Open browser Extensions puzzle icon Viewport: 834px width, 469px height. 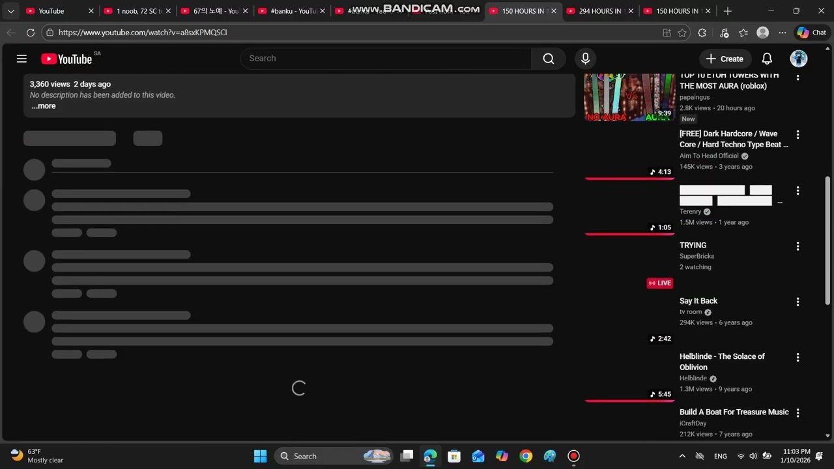click(x=702, y=33)
